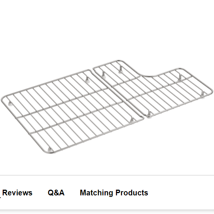Screen dimensions: 214x214
Task: Click the front corner foot of right rack
Action: click(x=149, y=115)
